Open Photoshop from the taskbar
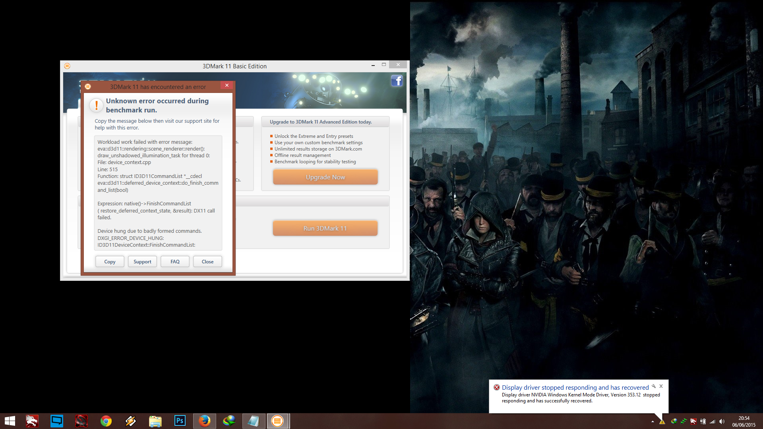 point(180,421)
